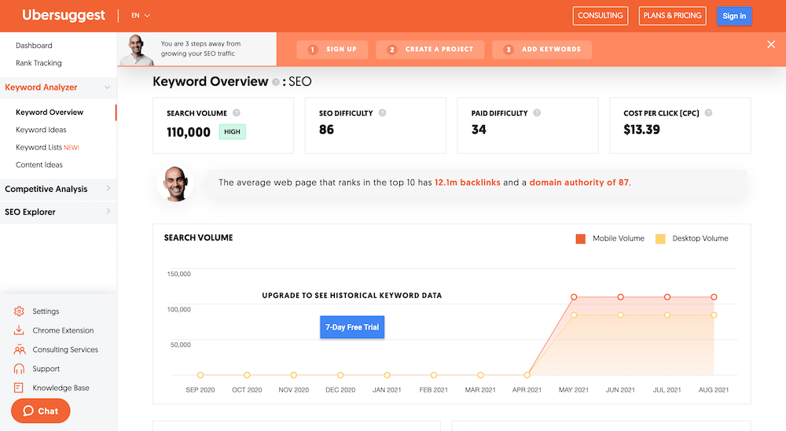Click the DEC 2020 chart data point
This screenshot has width=786, height=431.
(340, 375)
